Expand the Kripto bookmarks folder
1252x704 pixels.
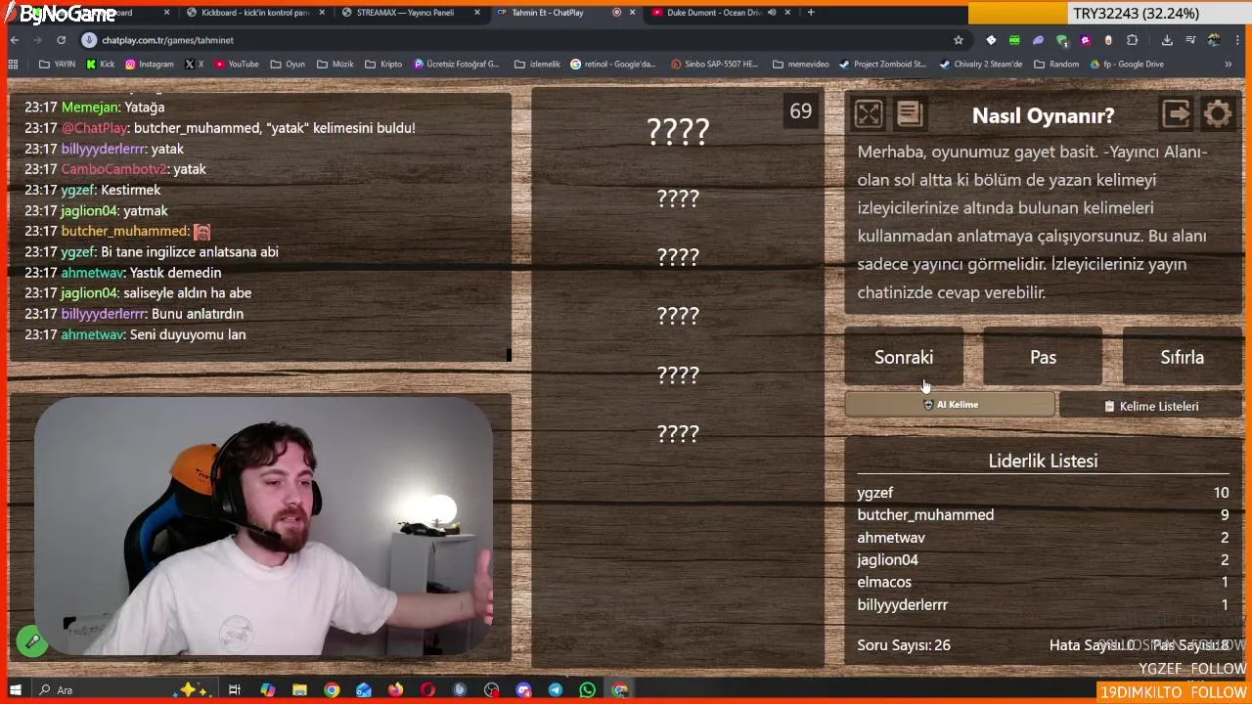point(382,65)
